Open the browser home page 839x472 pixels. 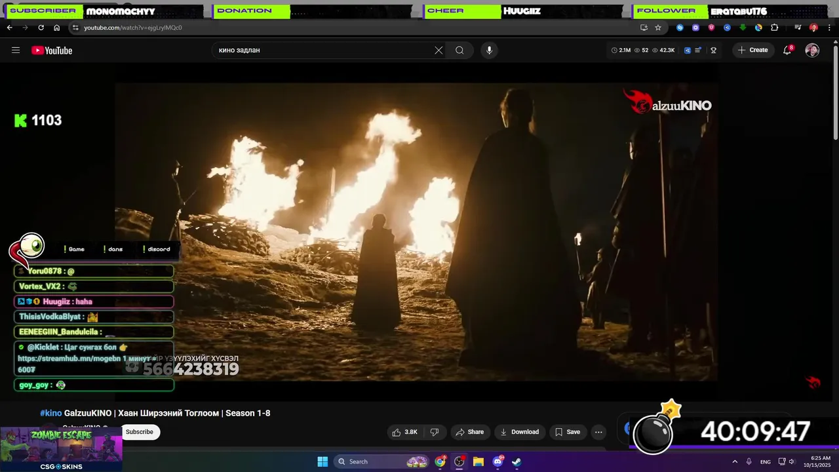56,28
